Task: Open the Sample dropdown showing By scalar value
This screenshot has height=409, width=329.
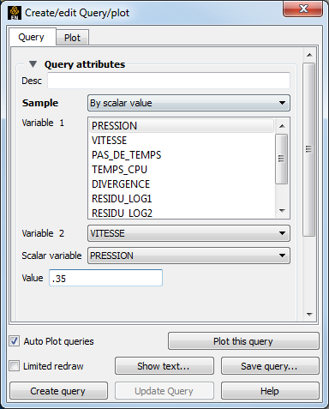Action: tap(188, 103)
